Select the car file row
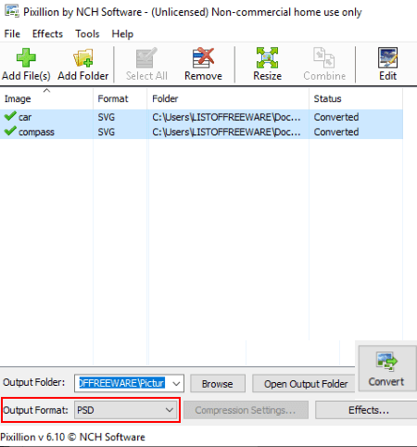 tap(201, 117)
